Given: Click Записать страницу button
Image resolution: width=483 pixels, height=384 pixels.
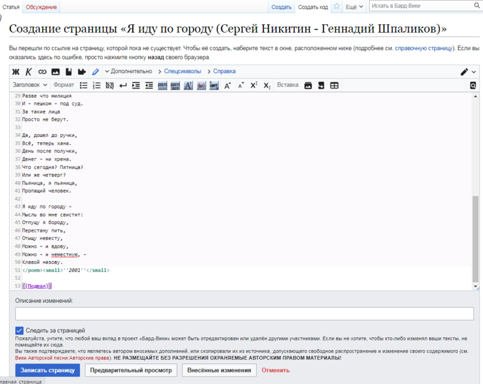Looking at the screenshot, I should point(47,370).
